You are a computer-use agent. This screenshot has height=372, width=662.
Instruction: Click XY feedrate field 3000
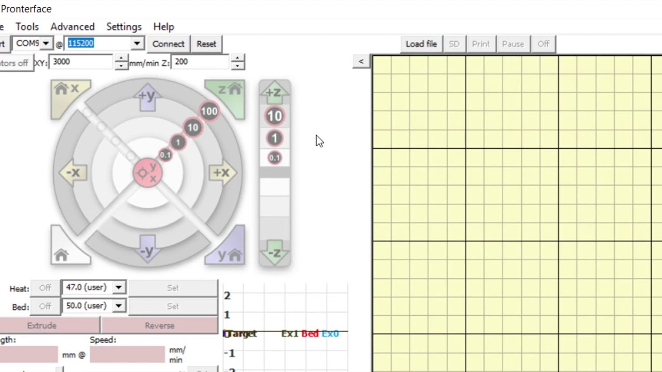click(x=82, y=62)
